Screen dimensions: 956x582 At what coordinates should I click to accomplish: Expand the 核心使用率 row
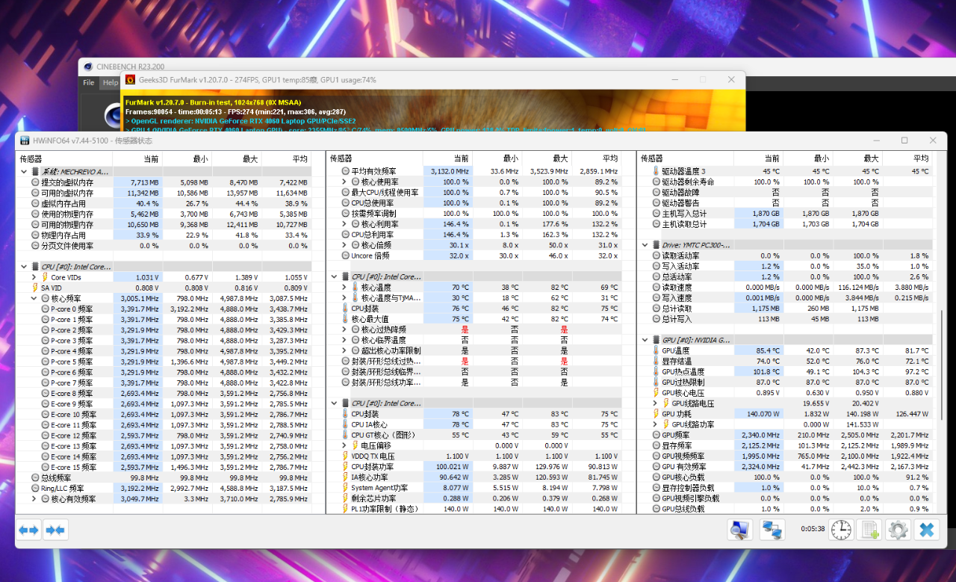344,182
